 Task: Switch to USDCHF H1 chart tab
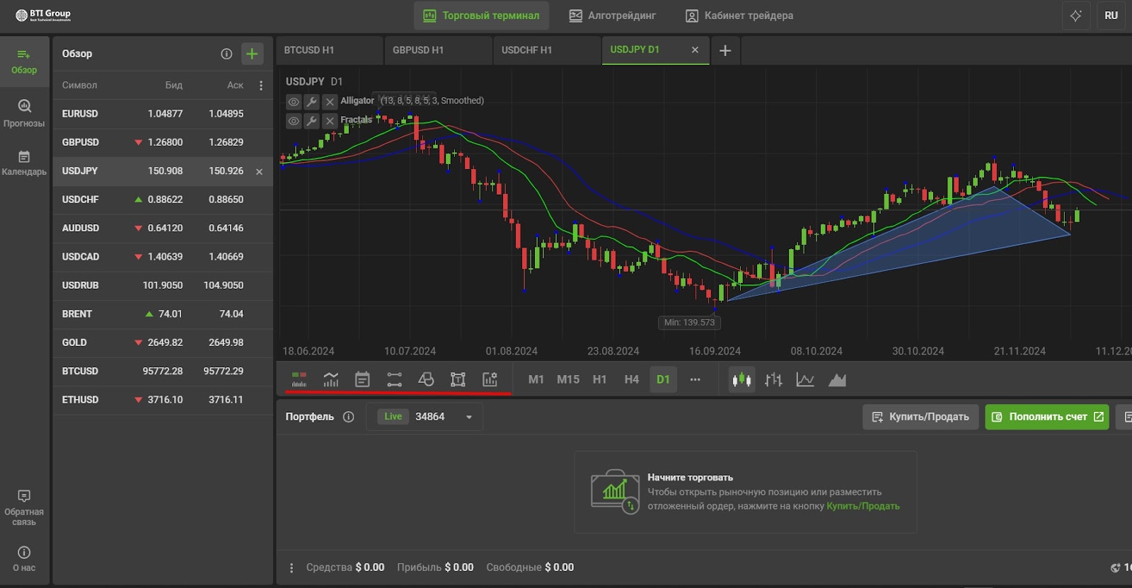[548, 50]
